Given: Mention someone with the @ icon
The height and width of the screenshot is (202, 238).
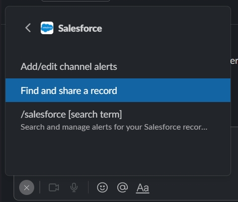Looking at the screenshot, I should 122,187.
